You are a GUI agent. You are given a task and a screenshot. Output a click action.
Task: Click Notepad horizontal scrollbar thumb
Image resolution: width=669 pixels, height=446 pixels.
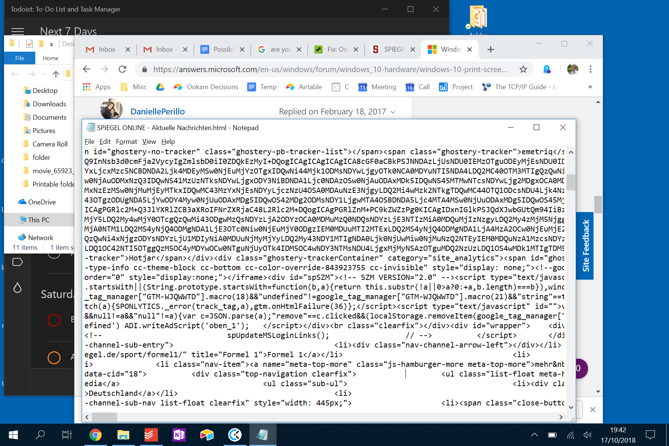[x=104, y=417]
